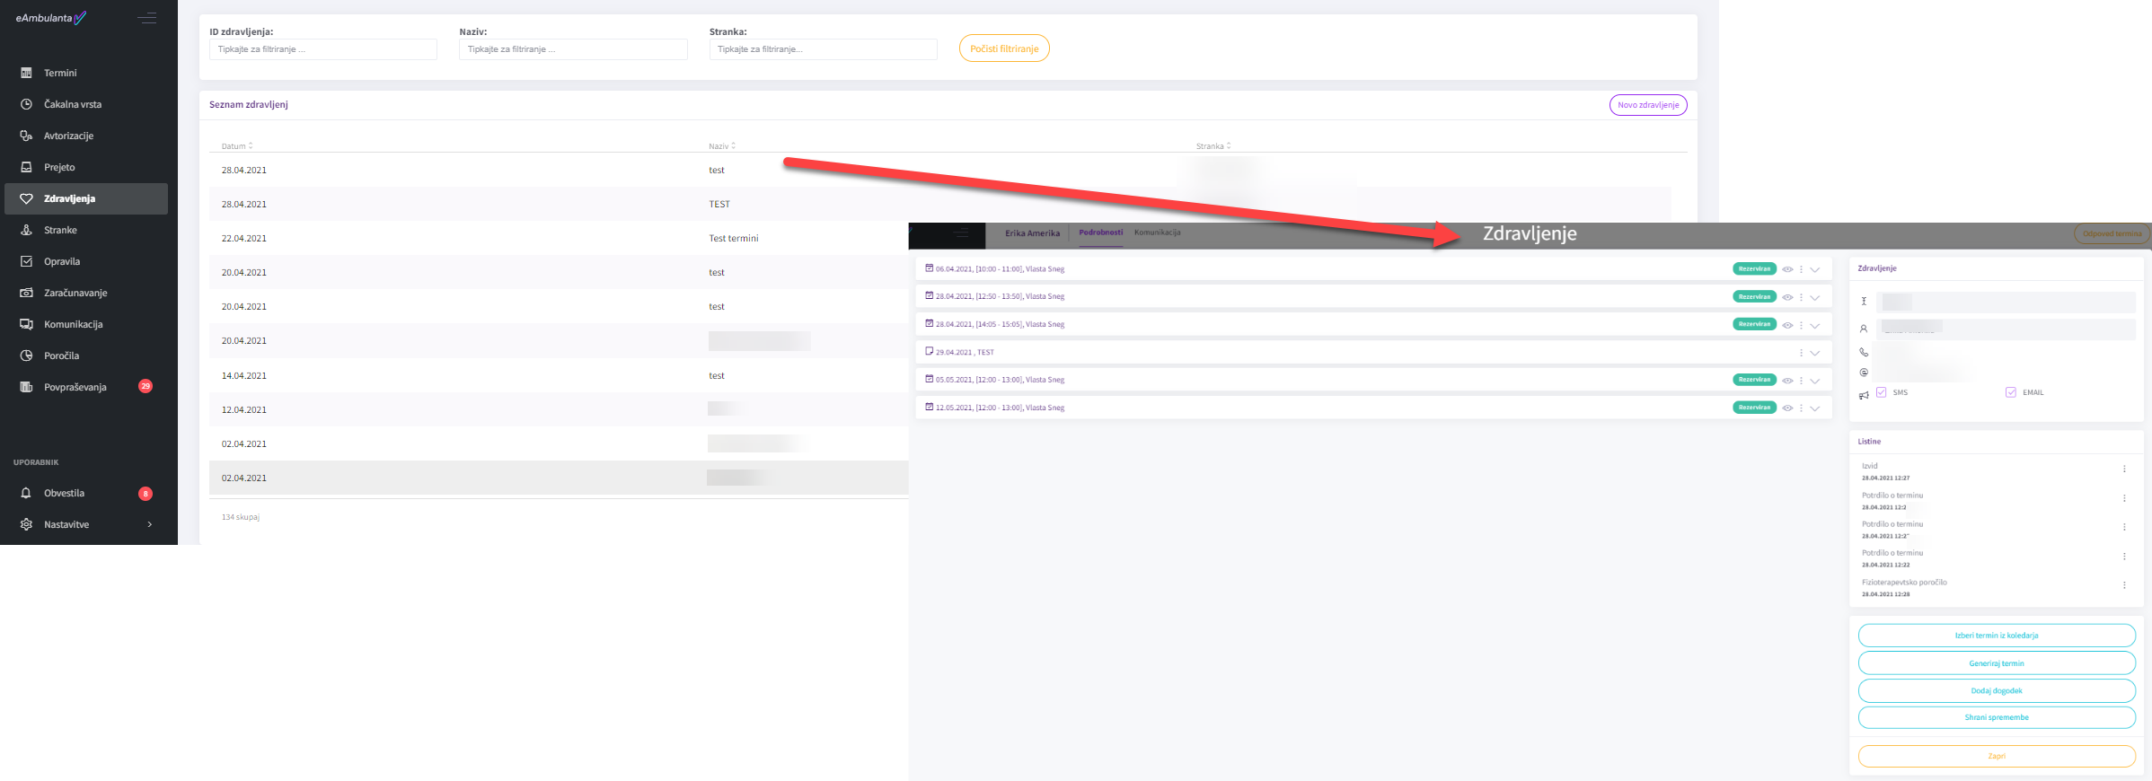Image resolution: width=2152 pixels, height=781 pixels.
Task: Open Termini from the sidebar
Action: pos(59,73)
